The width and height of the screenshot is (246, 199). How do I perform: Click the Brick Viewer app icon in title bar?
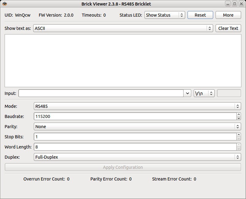pyautogui.click(x=5, y=4)
